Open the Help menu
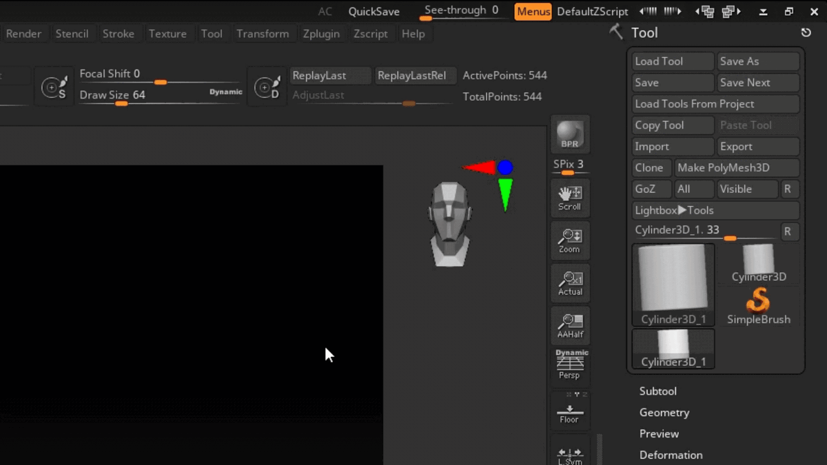The image size is (827, 465). 413,34
